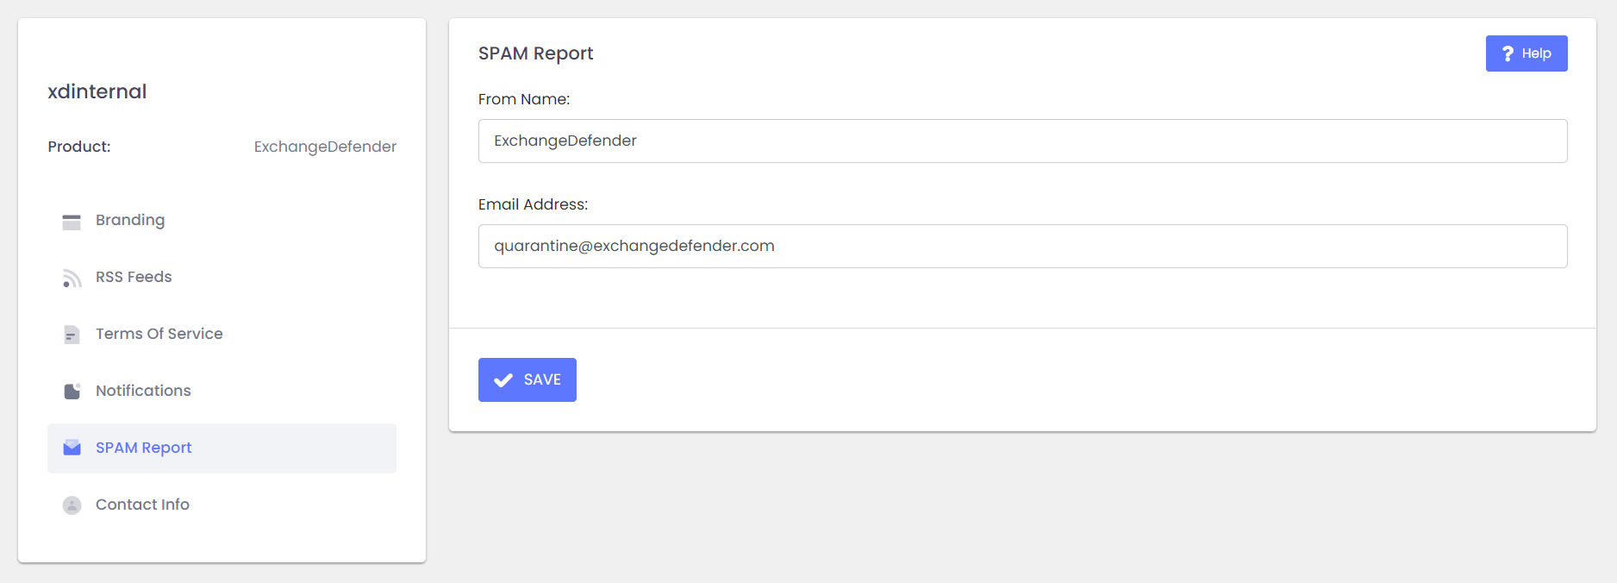Focus the From Name text field

pos(1021,141)
